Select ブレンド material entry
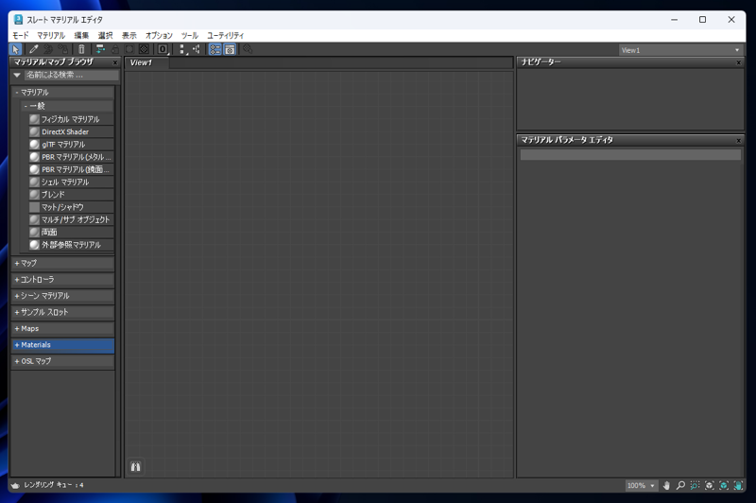 [71, 195]
